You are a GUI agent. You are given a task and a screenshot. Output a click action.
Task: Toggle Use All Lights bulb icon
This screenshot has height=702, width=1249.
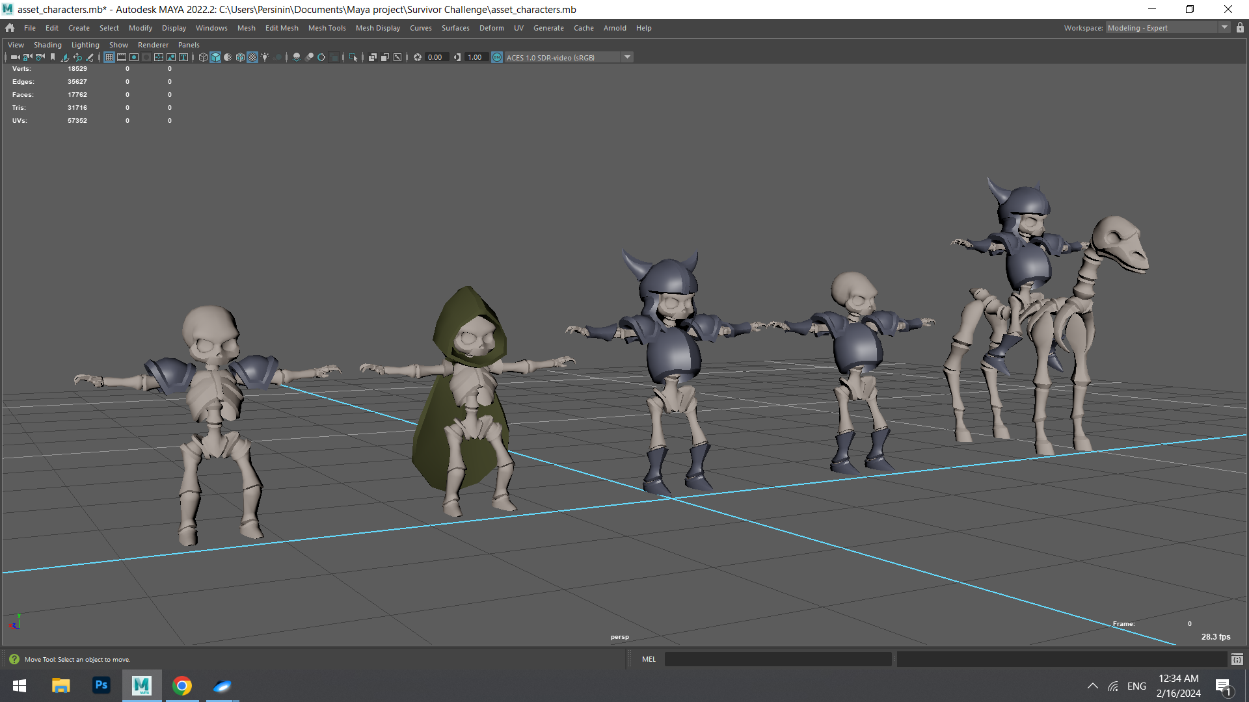pos(265,57)
